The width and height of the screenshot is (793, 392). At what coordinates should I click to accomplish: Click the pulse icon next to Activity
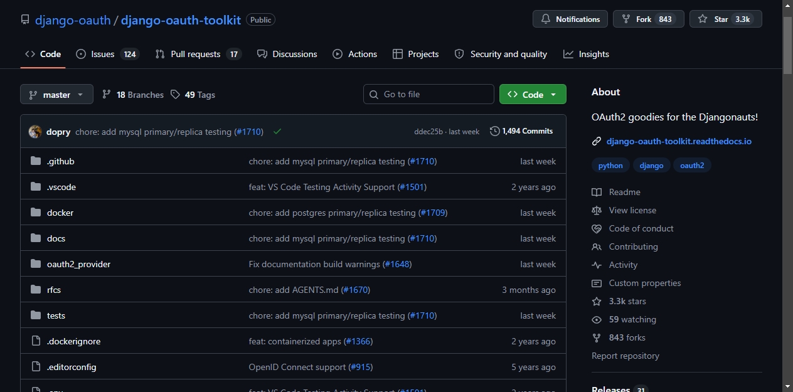coord(597,265)
